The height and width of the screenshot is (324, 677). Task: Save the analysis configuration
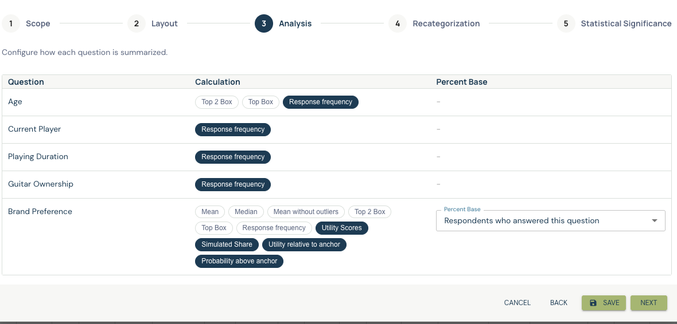pos(605,303)
